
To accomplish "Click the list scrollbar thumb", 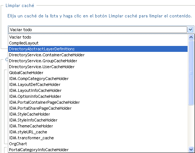I will (x=191, y=73).
